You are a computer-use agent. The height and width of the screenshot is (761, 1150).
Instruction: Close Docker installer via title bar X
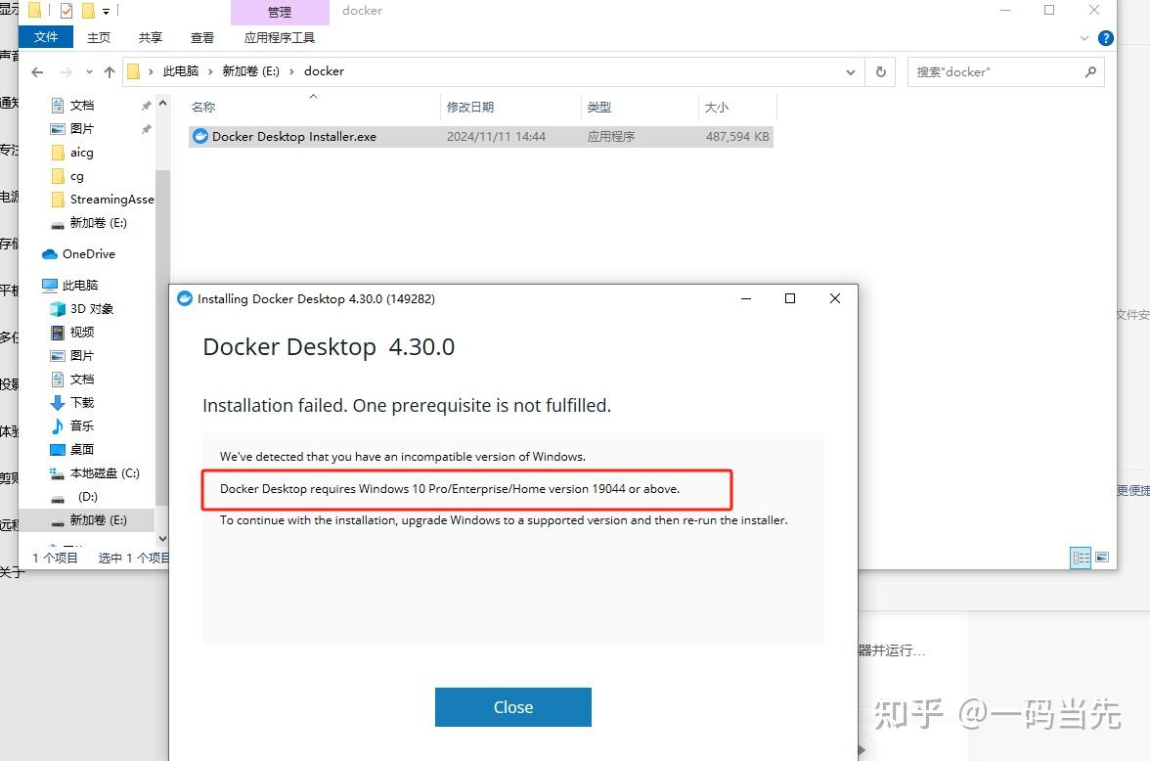pos(835,298)
